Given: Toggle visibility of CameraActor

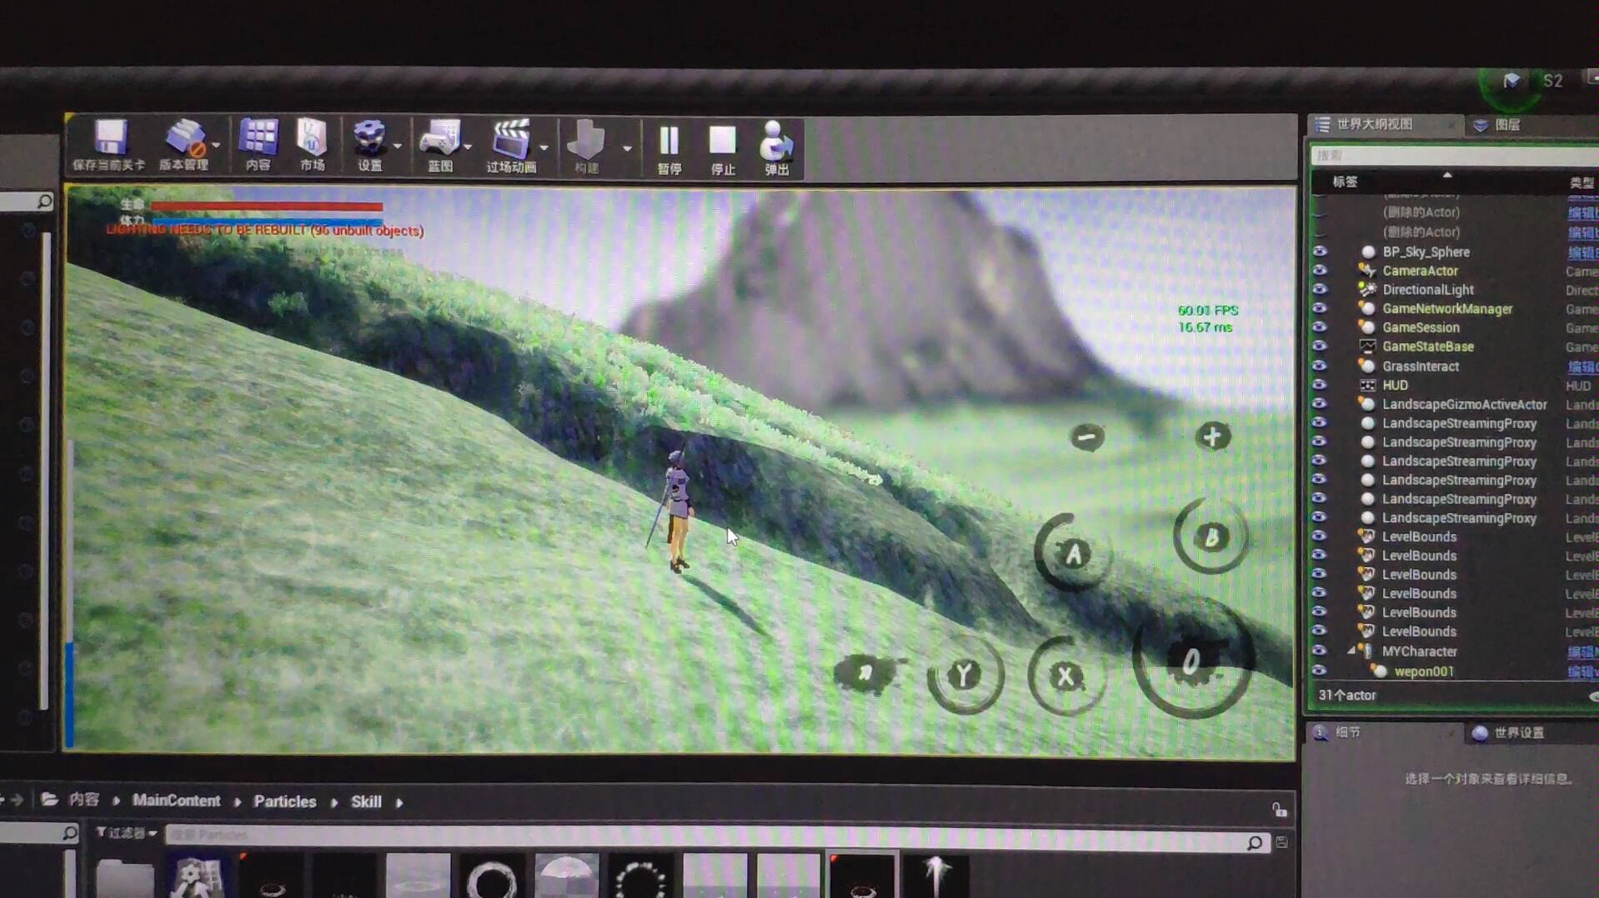Looking at the screenshot, I should click(1319, 270).
